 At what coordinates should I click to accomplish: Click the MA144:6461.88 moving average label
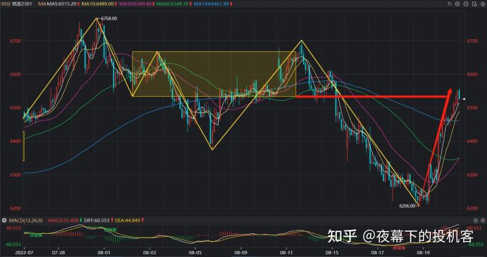click(x=212, y=4)
